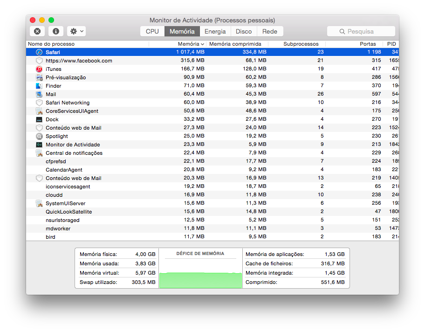Viewport: 425px width, 332px height.
Task: Open the process info (i) button
Action: click(56, 31)
